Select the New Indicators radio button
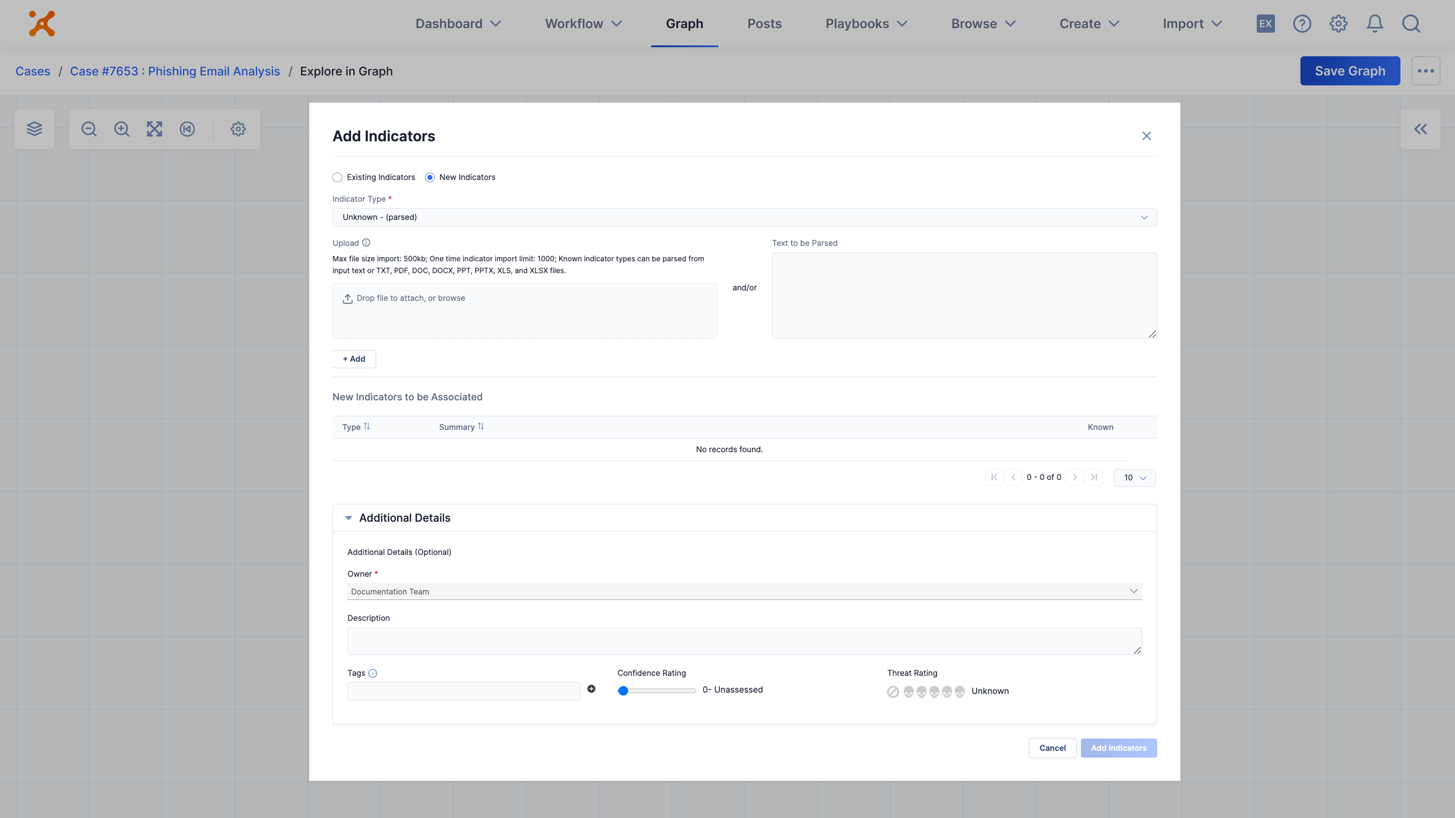Viewport: 1455px width, 818px height. [430, 177]
